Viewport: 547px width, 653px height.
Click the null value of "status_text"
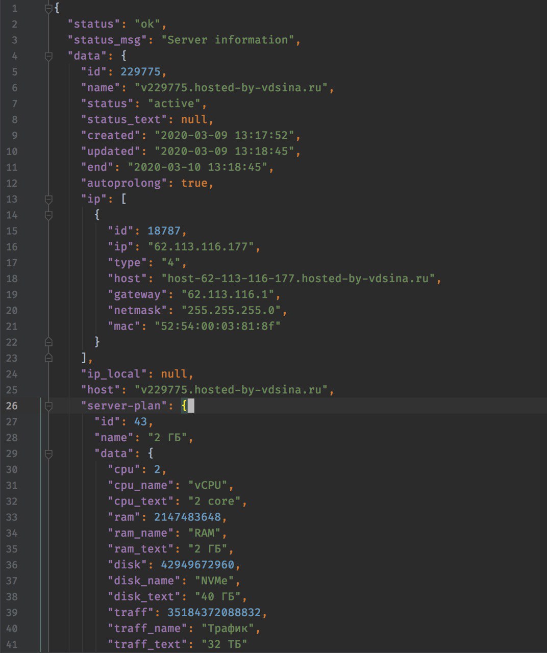tap(194, 119)
